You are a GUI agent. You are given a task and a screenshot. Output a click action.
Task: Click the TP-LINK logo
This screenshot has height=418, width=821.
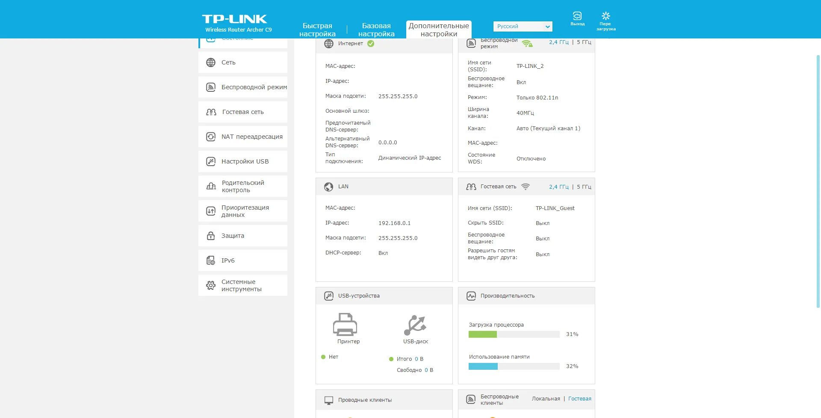[234, 19]
